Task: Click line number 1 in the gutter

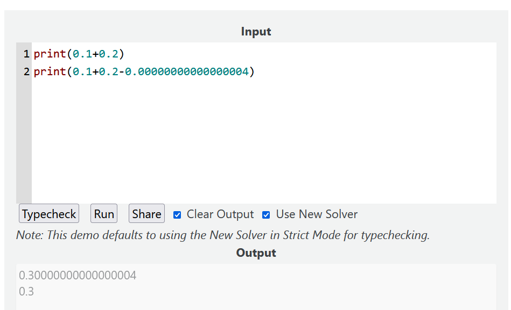Action: 26,54
